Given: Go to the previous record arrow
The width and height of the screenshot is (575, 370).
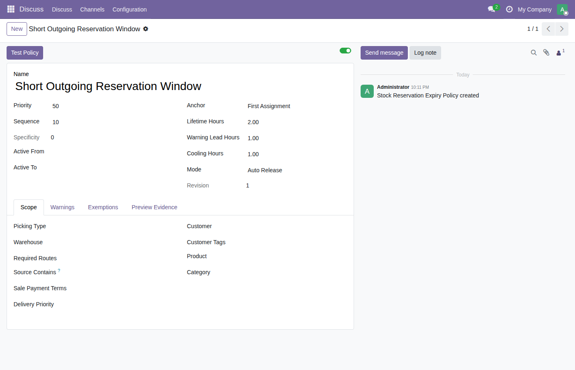Looking at the screenshot, I should tap(548, 29).
